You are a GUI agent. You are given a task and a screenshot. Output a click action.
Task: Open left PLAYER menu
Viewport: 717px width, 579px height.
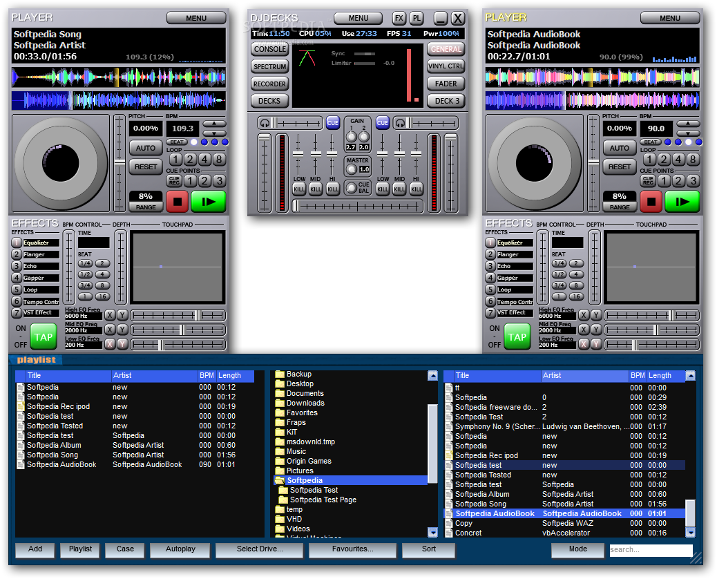point(196,18)
